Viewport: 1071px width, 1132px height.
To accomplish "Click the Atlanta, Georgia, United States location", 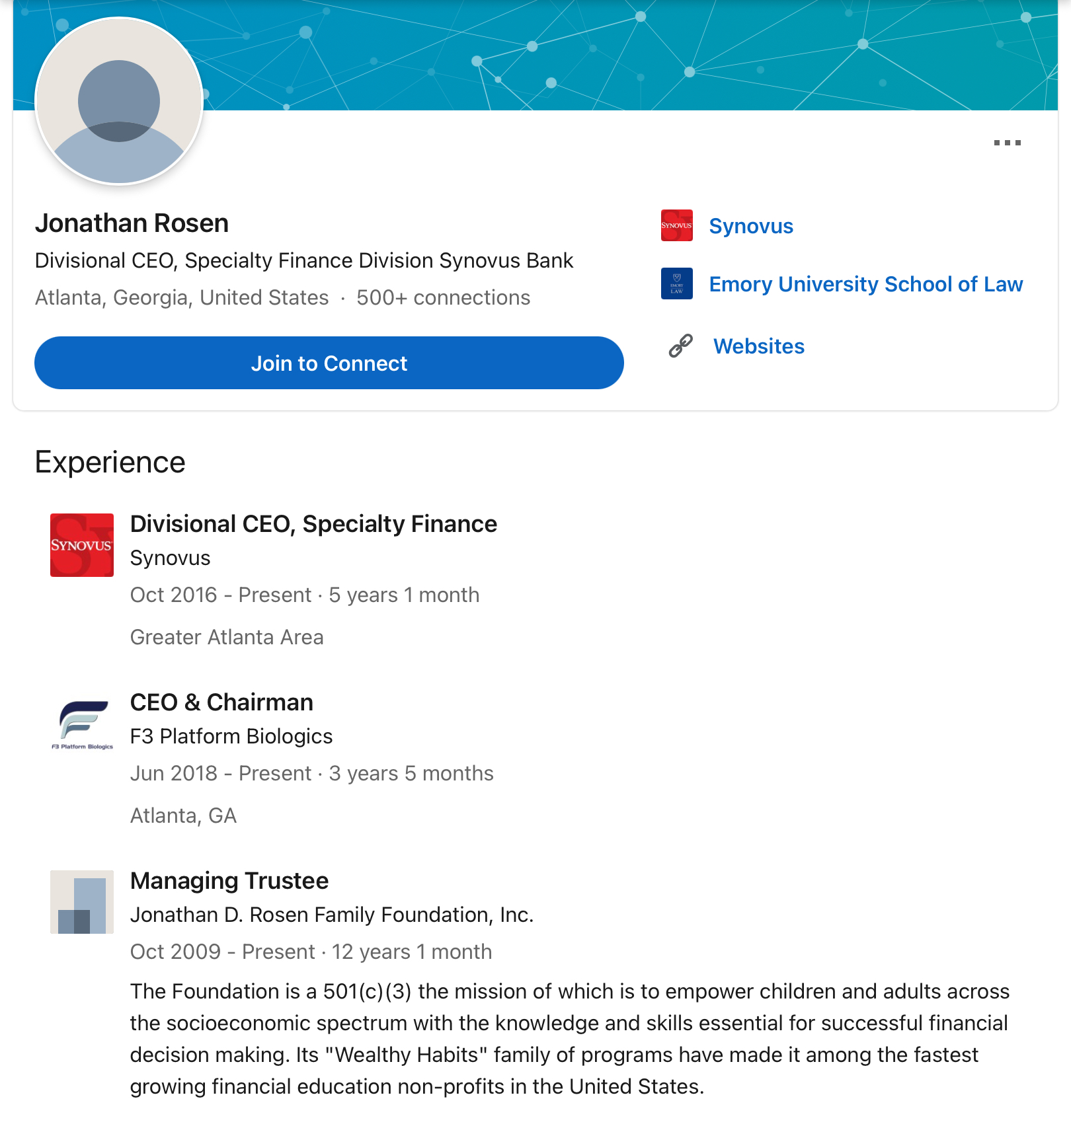I will pos(182,298).
